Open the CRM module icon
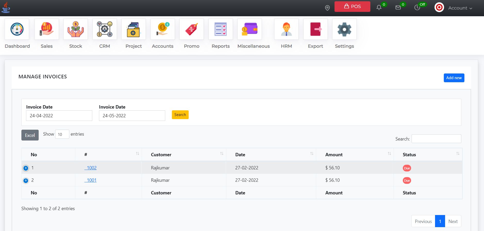The image size is (484, 231). [105, 29]
